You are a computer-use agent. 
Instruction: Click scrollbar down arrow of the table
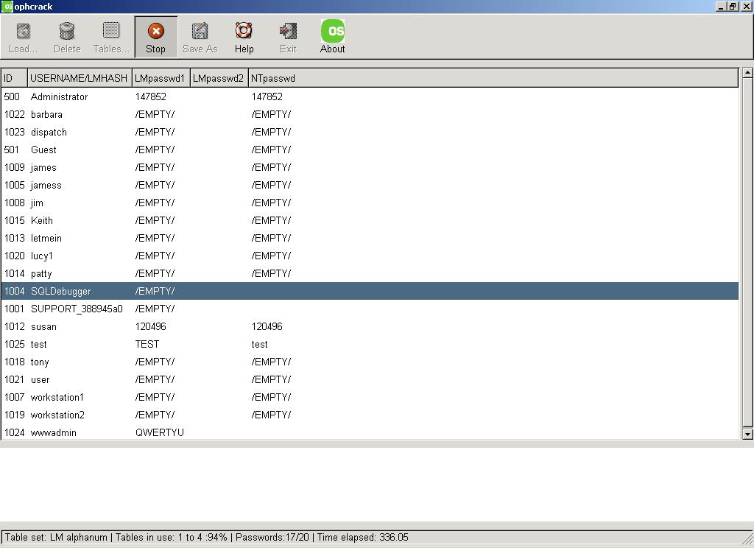pyautogui.click(x=747, y=434)
